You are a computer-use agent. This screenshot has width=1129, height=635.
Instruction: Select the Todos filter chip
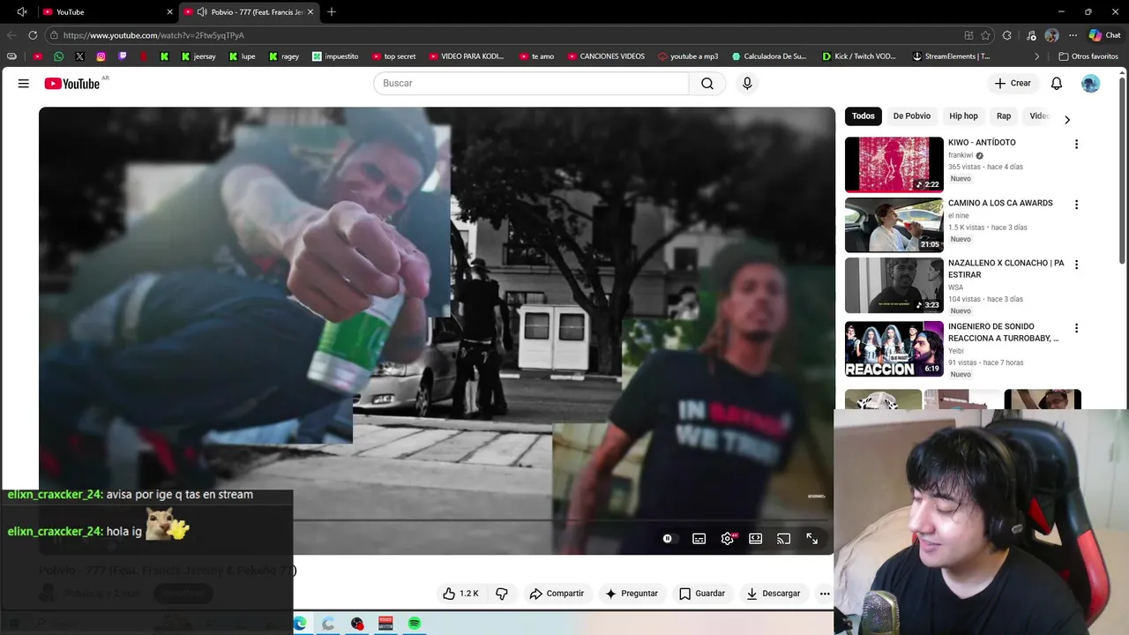pyautogui.click(x=864, y=116)
